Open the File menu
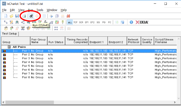This screenshot has width=181, height=106. click(x=4, y=10)
